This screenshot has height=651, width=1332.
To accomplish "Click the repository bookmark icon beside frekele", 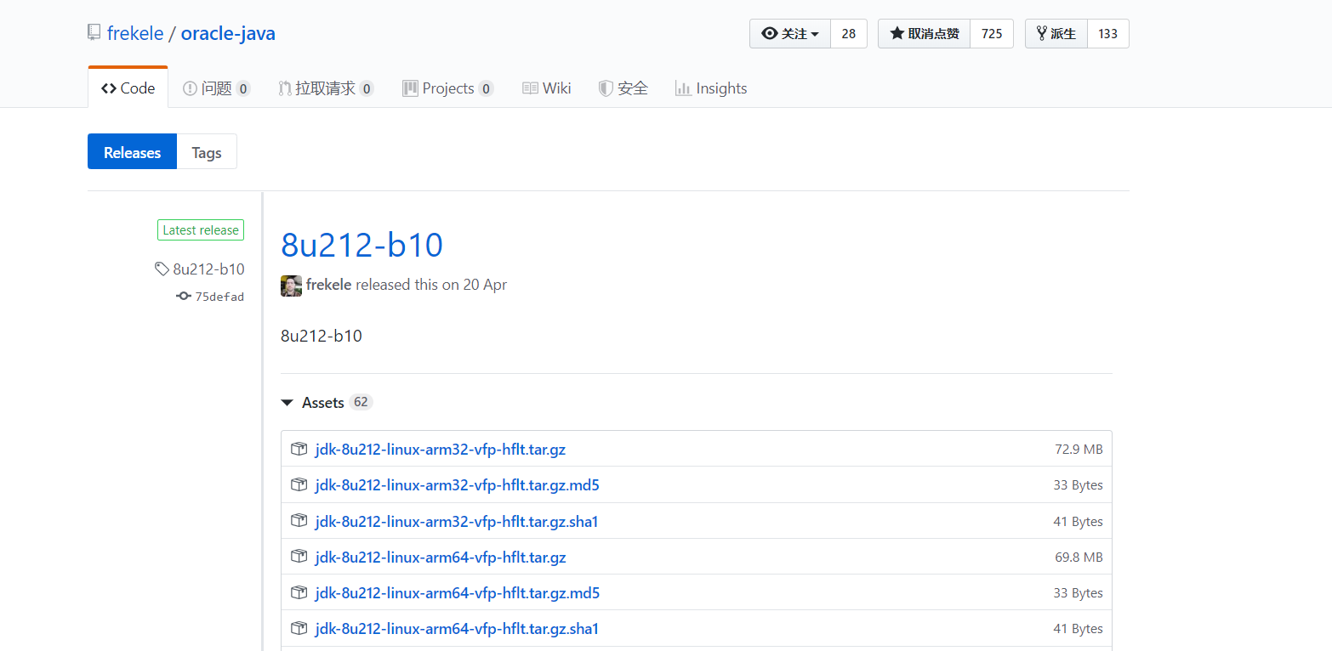I will pyautogui.click(x=93, y=31).
